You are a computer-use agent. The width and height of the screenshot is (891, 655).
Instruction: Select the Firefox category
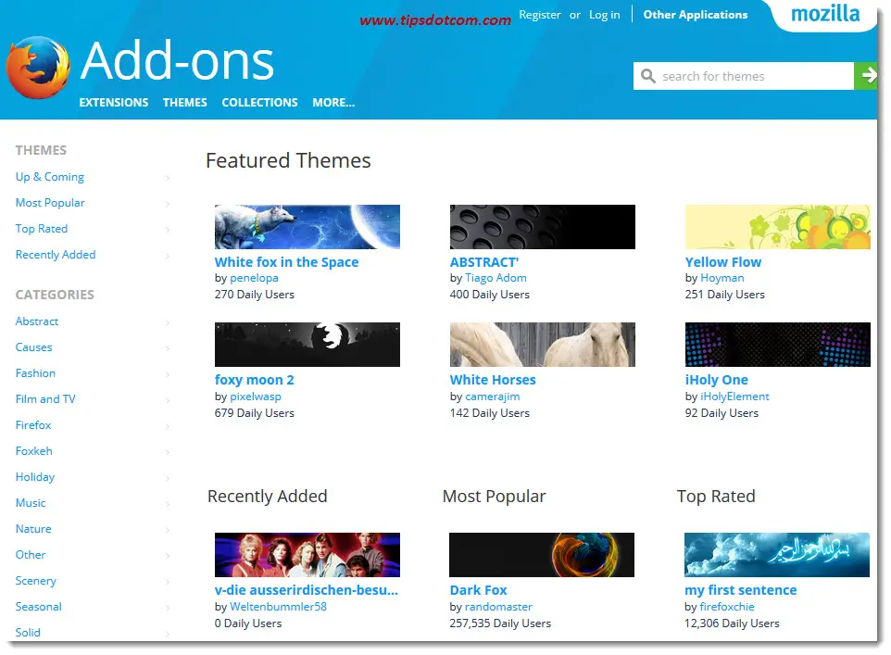click(33, 425)
